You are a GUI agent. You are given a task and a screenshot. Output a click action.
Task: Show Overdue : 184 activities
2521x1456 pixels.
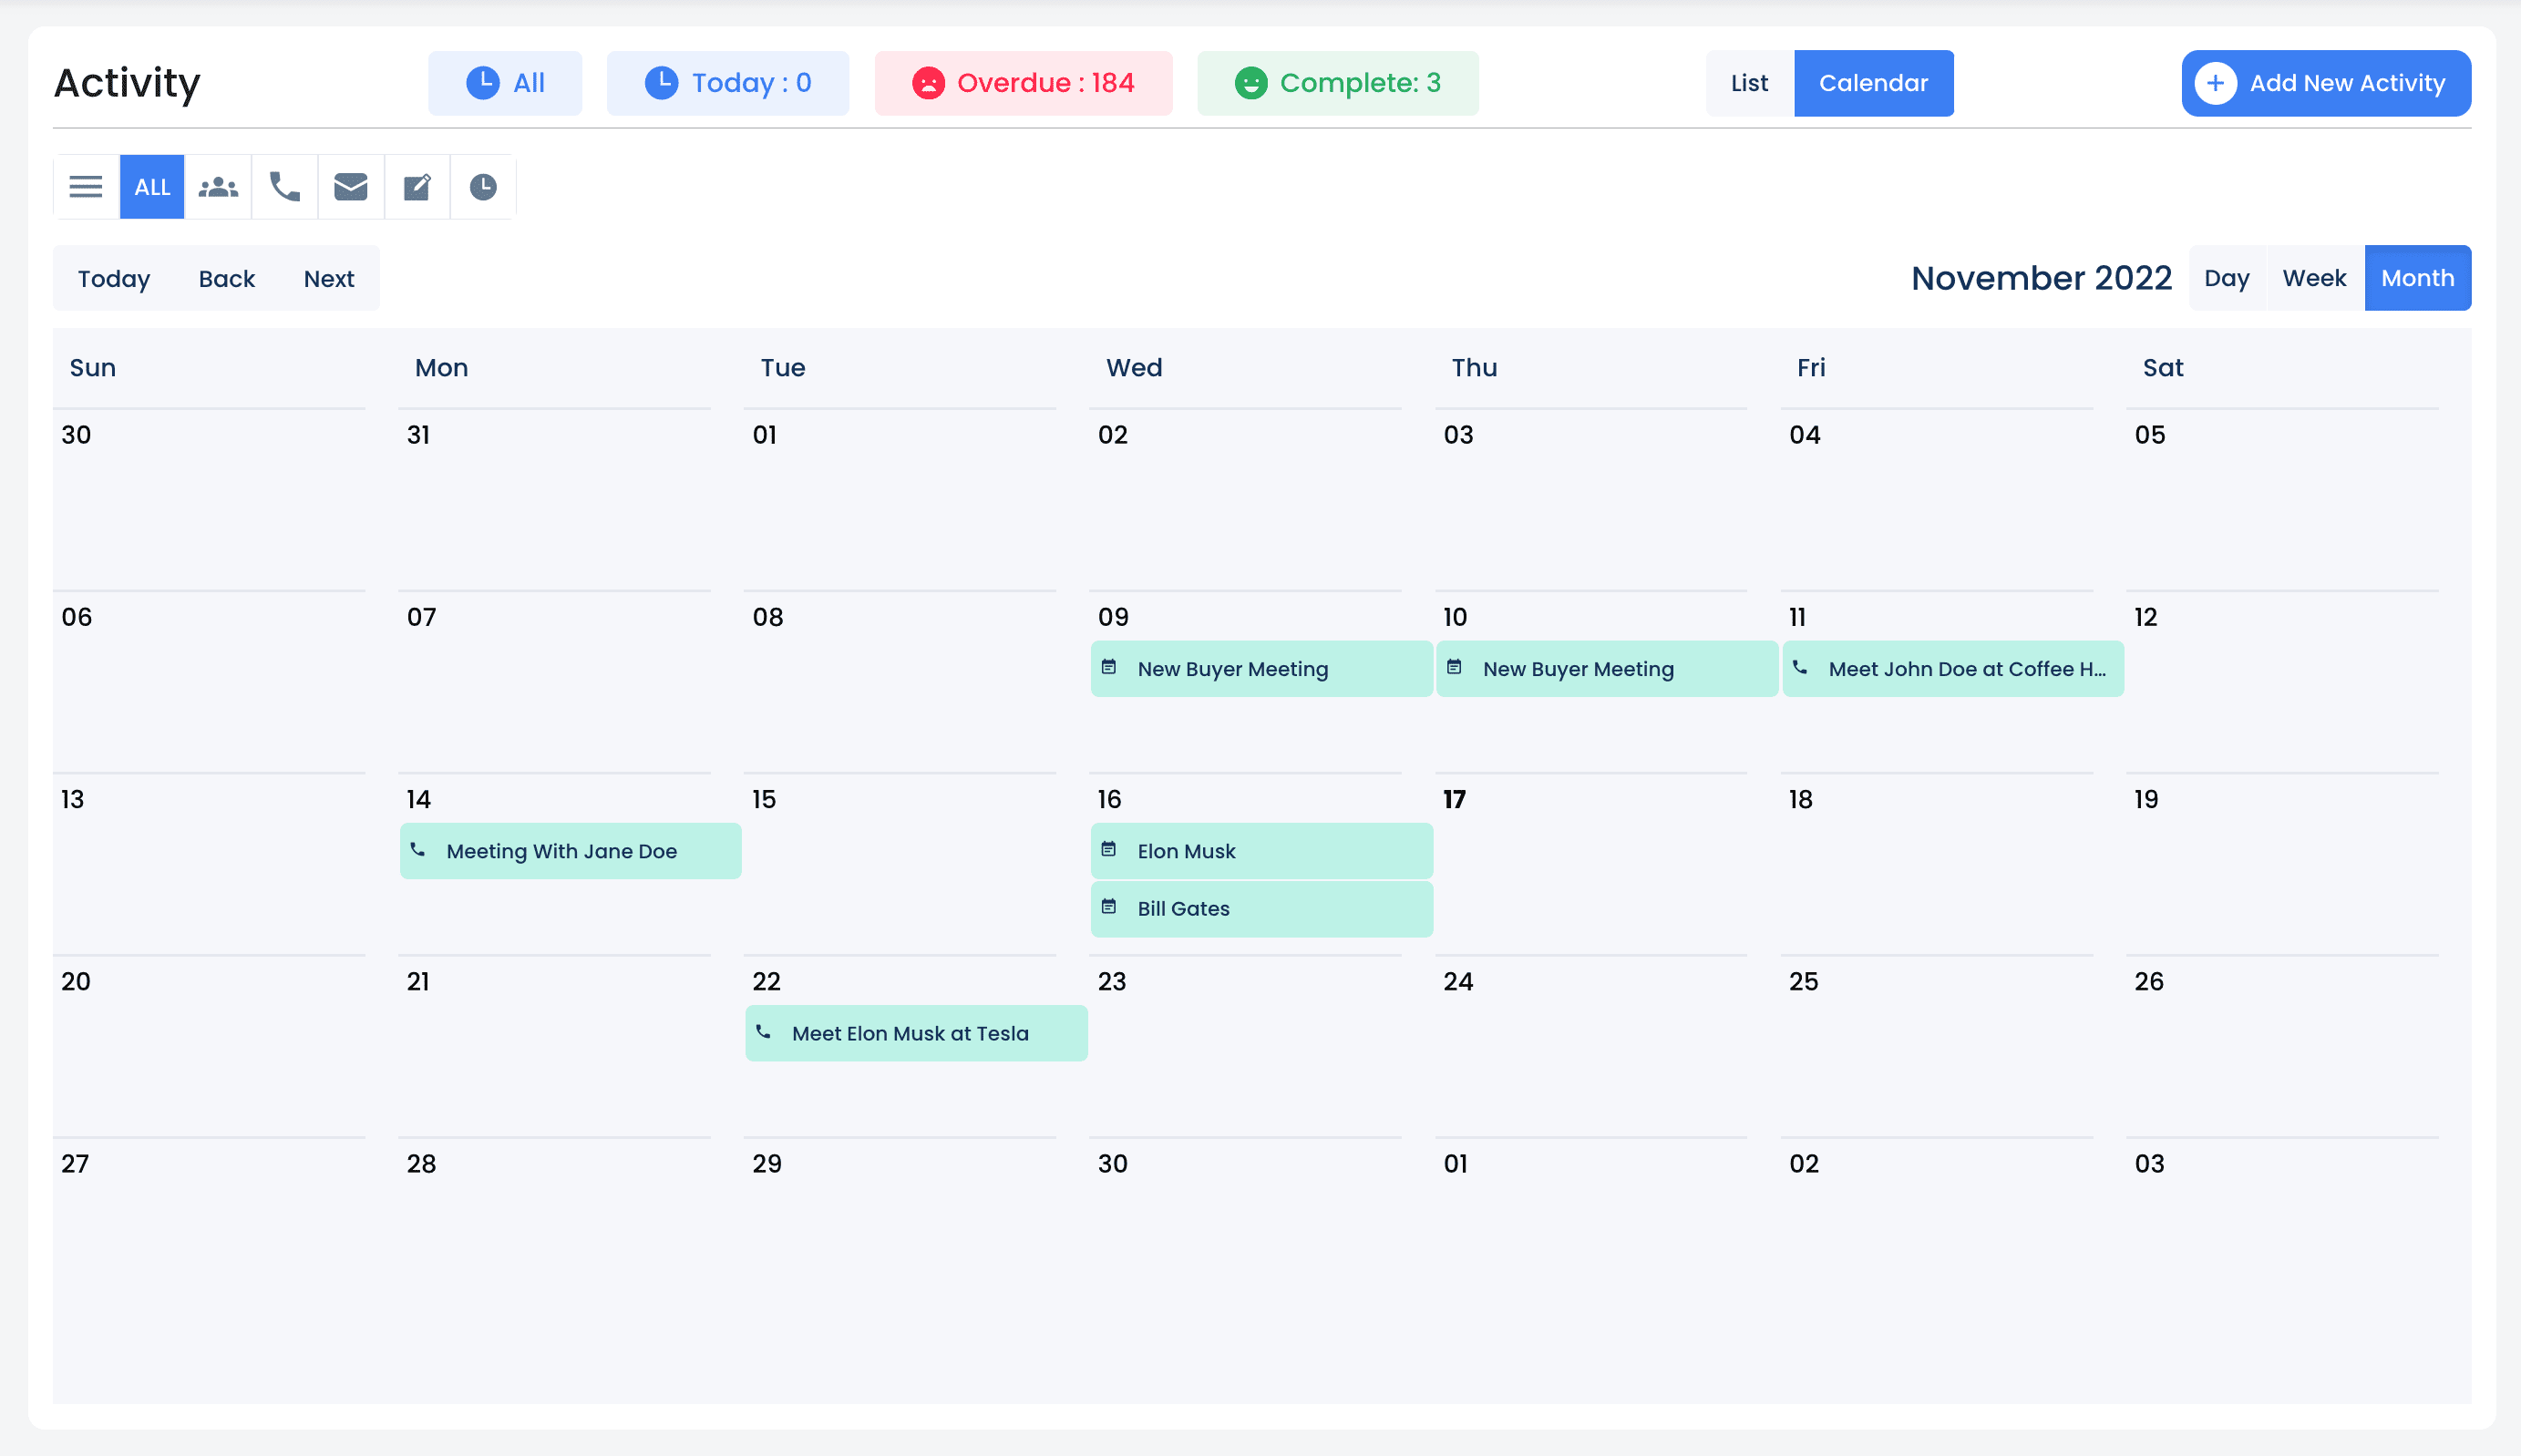point(1023,83)
